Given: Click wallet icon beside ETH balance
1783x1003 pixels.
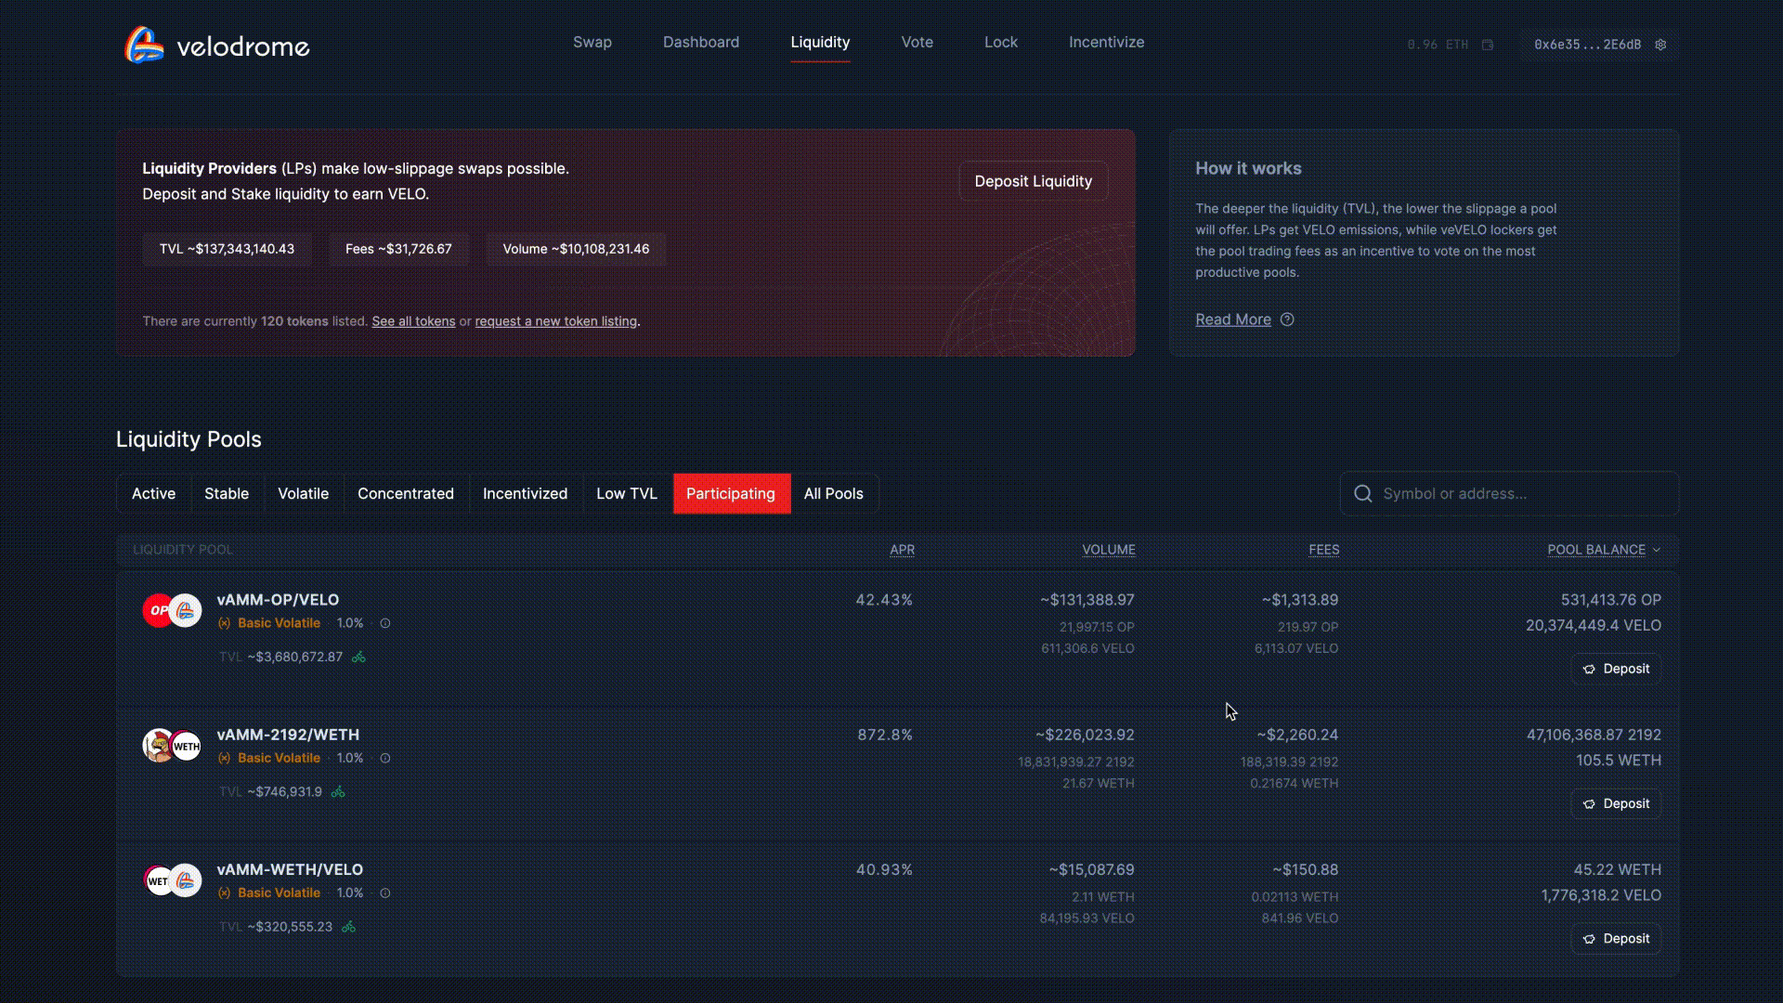Looking at the screenshot, I should point(1488,45).
